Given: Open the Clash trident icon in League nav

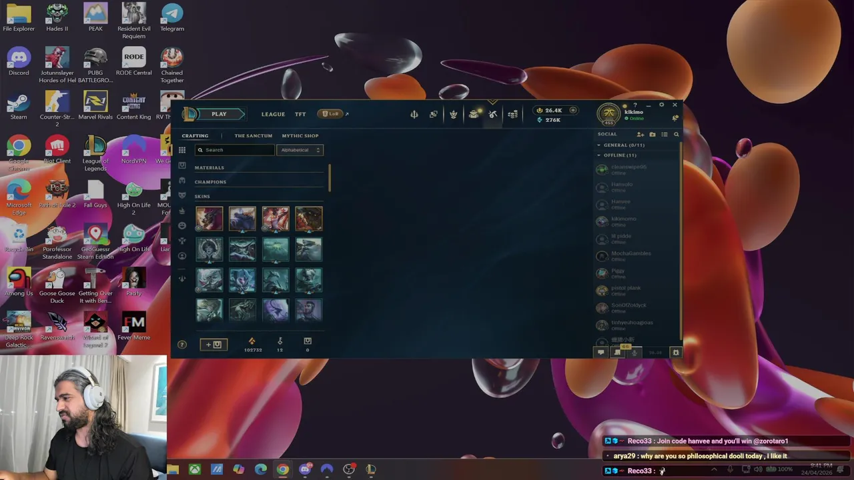Looking at the screenshot, I should [x=414, y=115].
